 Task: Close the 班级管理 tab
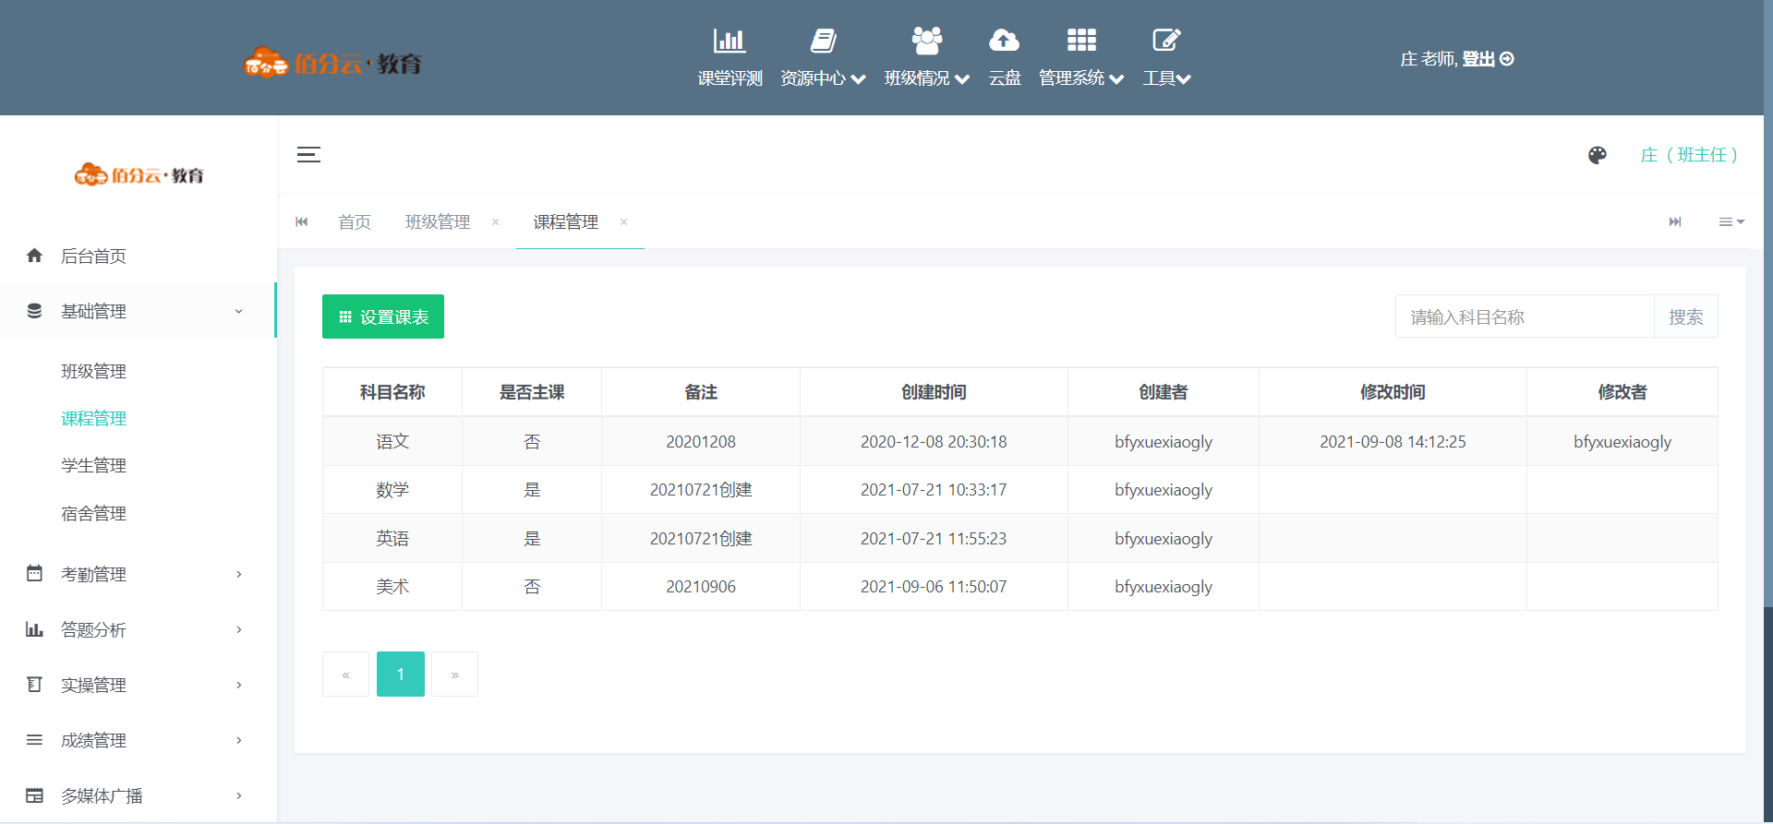coord(496,221)
